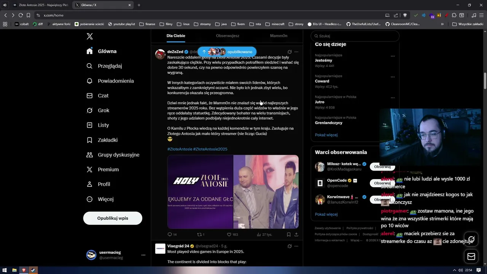Open Powiadomienia notifications
The width and height of the screenshot is (487, 274).
(110, 81)
